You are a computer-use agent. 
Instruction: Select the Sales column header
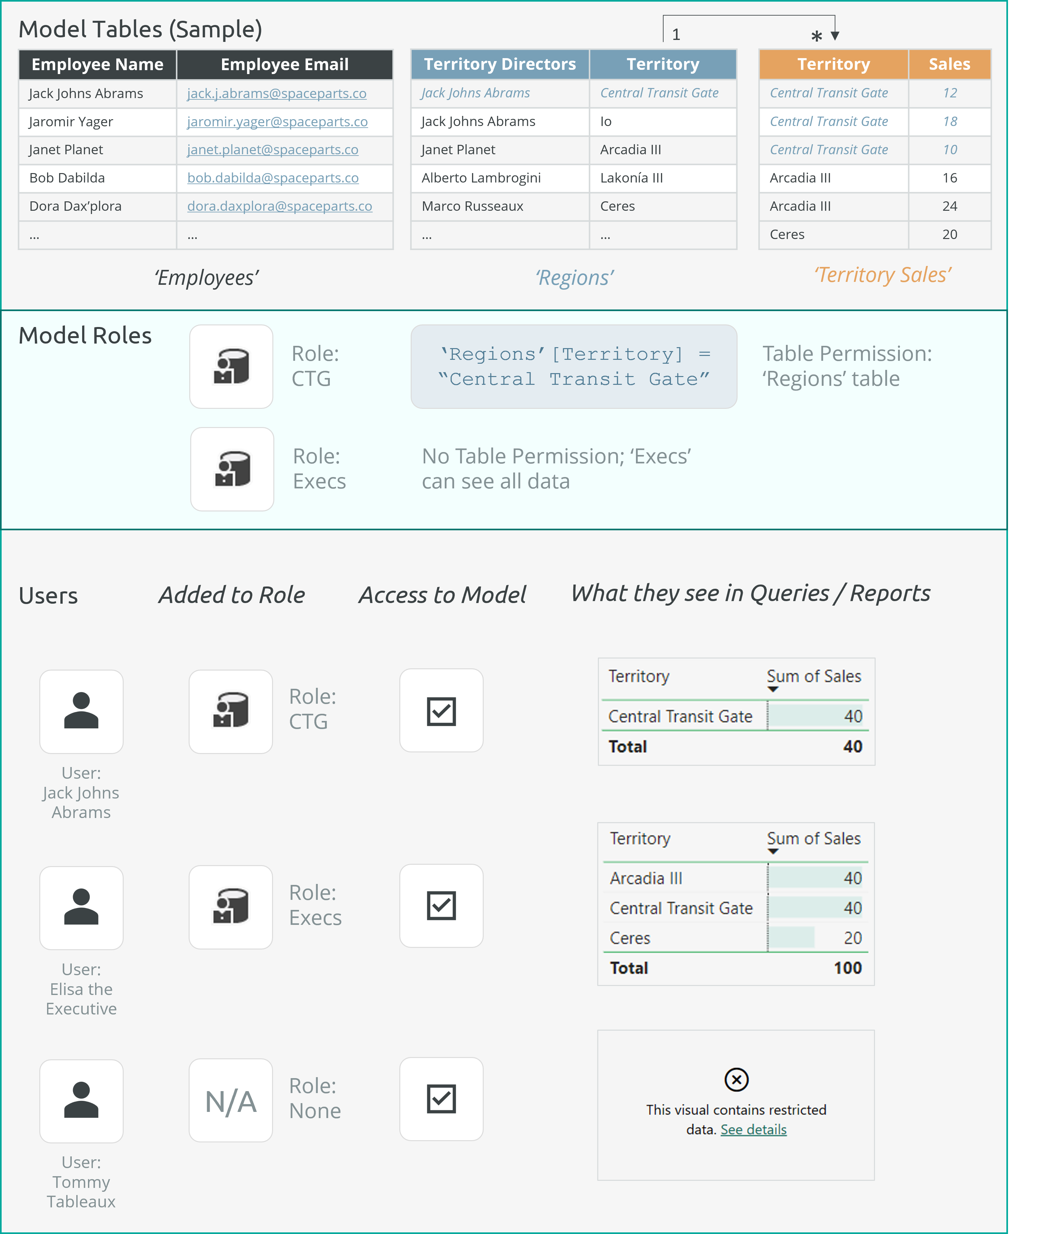pos(949,64)
